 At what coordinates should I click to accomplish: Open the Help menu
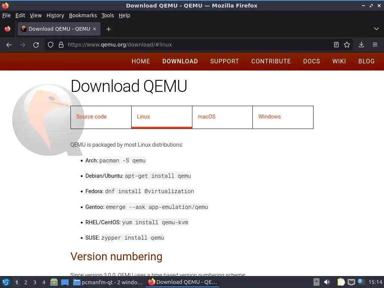coord(124,15)
